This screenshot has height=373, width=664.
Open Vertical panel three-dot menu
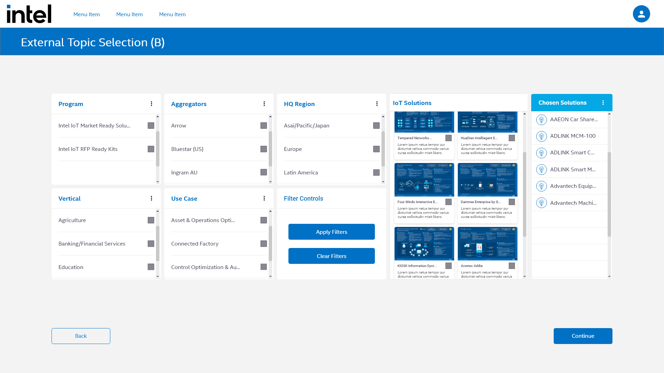151,198
